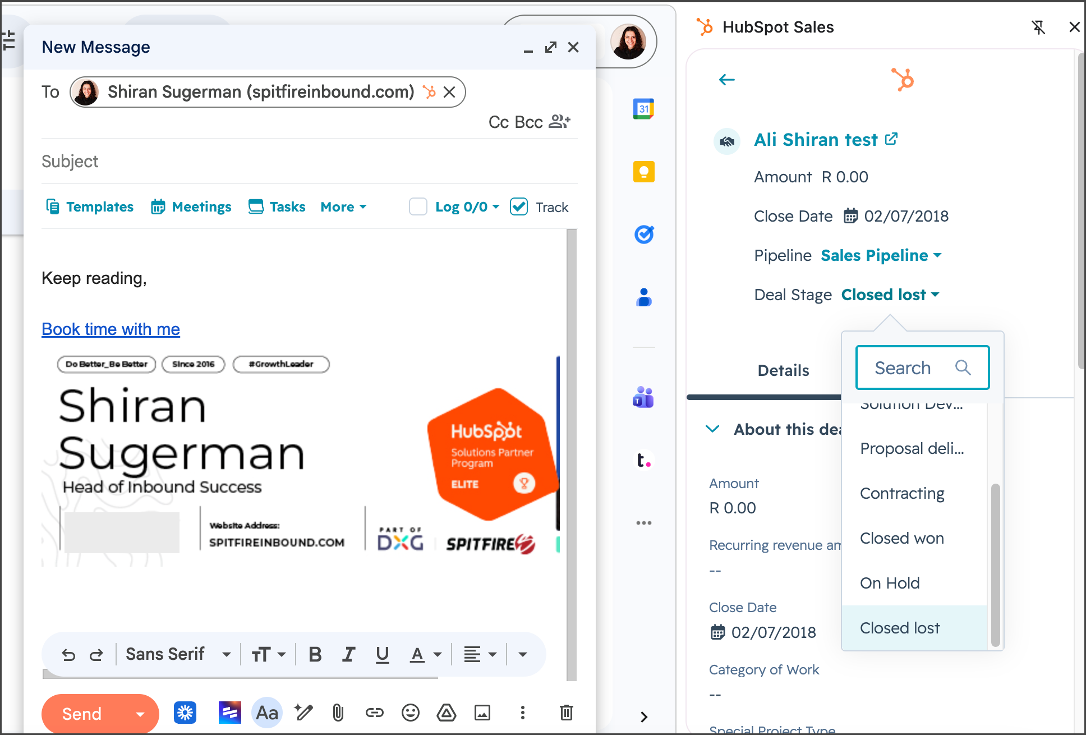Remove Shiran Sugerman recipient chip
This screenshot has width=1086, height=735.
tap(449, 92)
